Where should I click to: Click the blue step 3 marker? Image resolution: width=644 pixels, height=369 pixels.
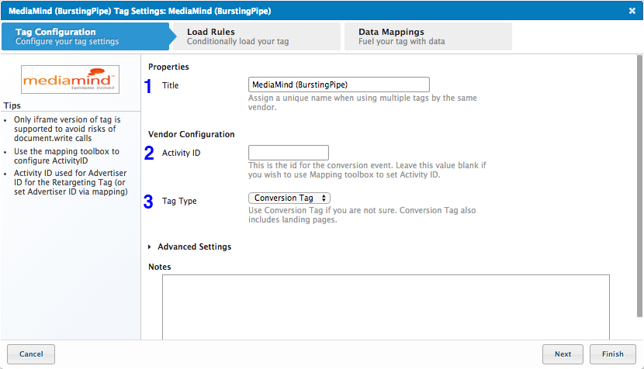point(149,202)
